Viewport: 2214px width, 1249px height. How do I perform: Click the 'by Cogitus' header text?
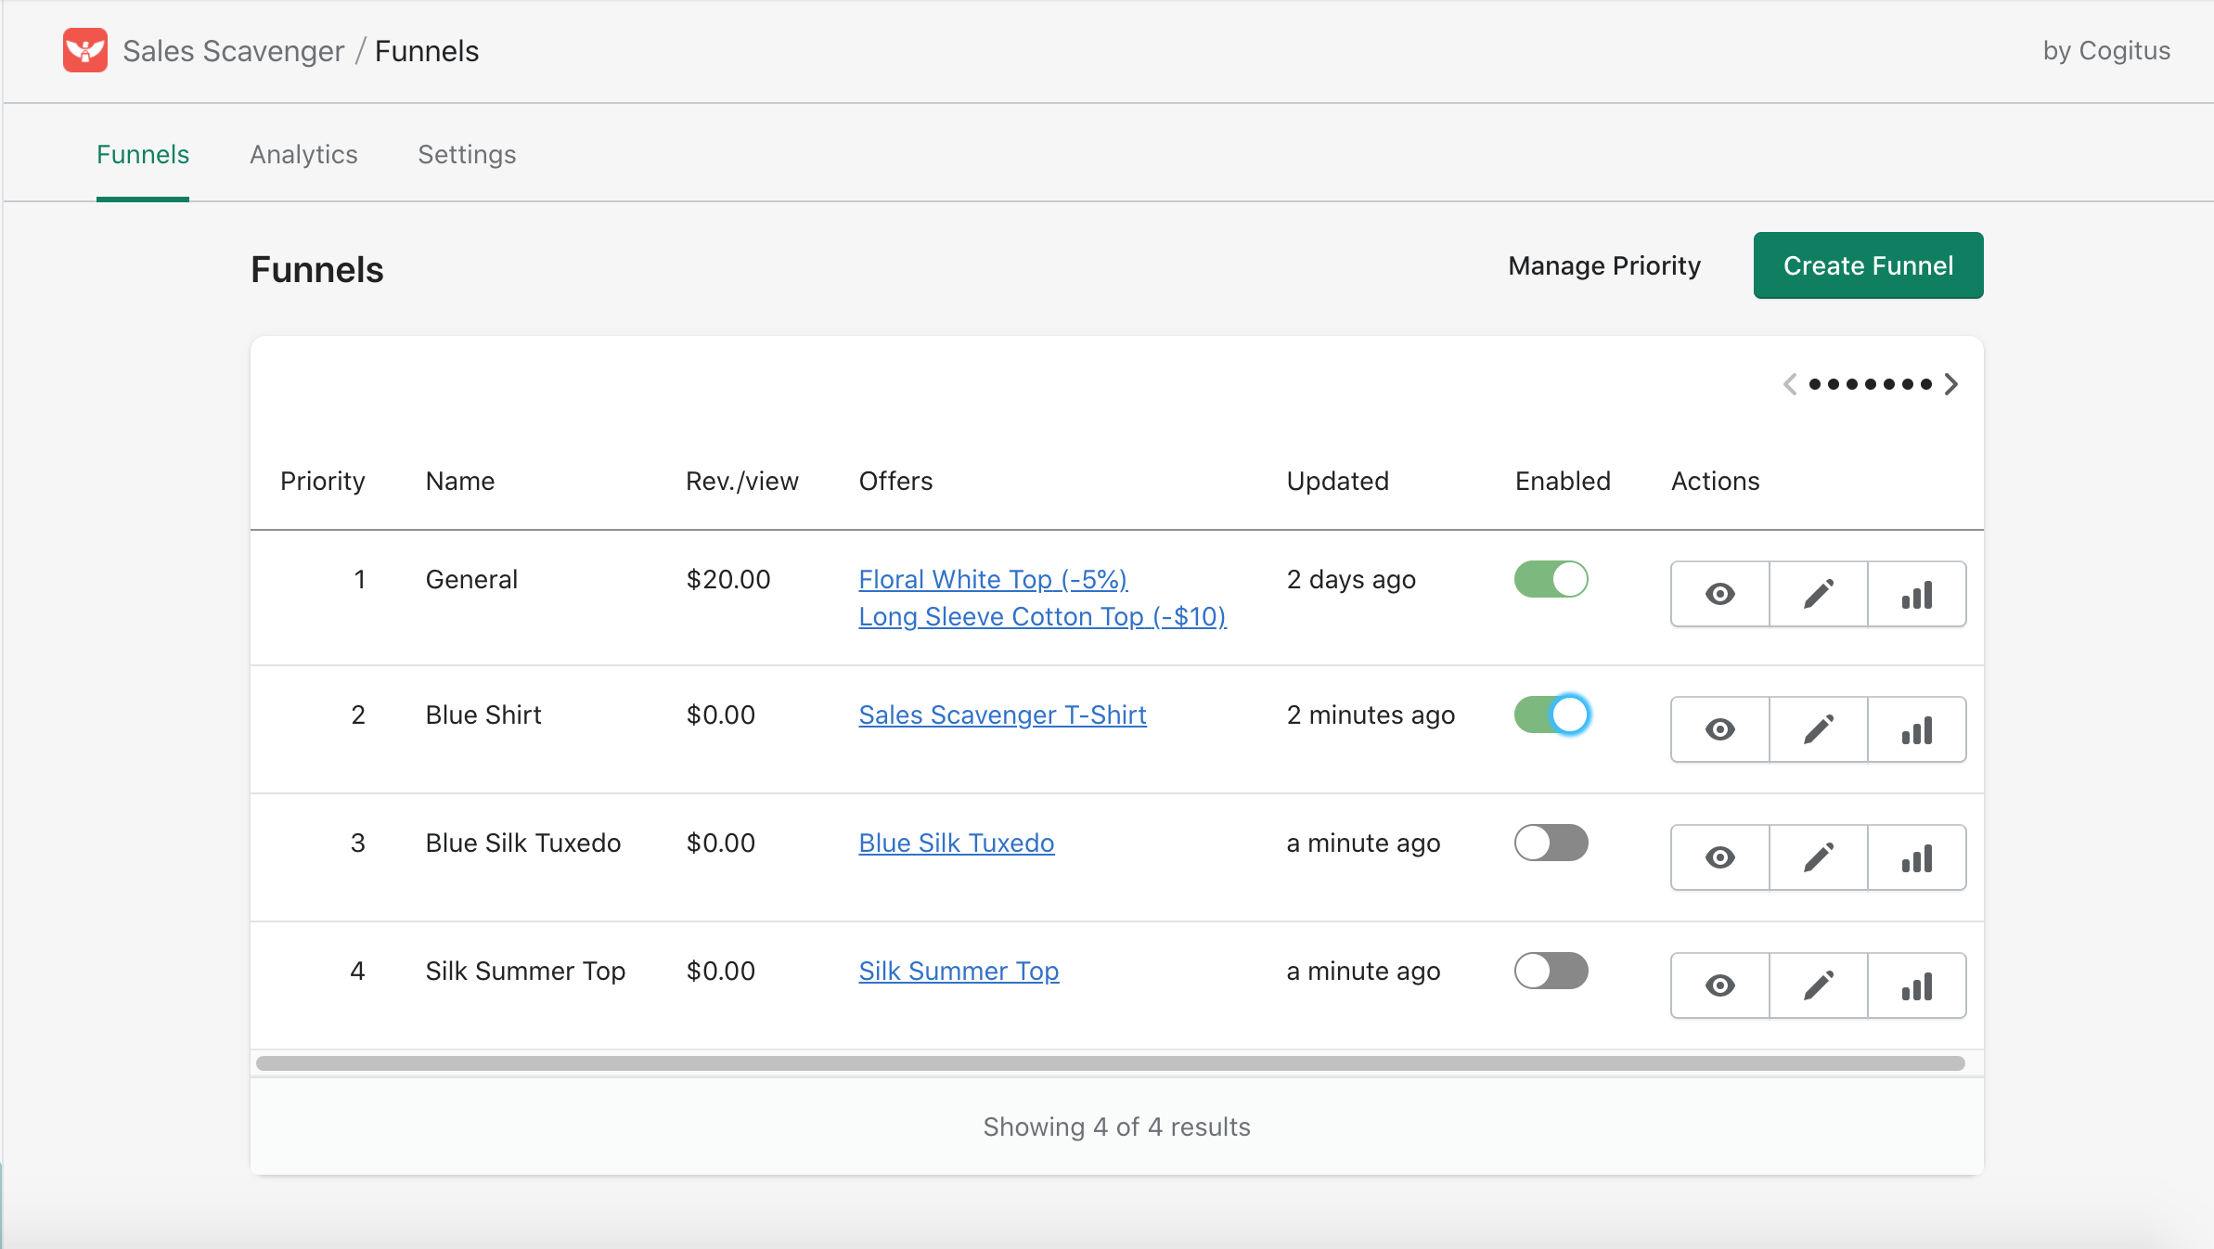point(2106,50)
